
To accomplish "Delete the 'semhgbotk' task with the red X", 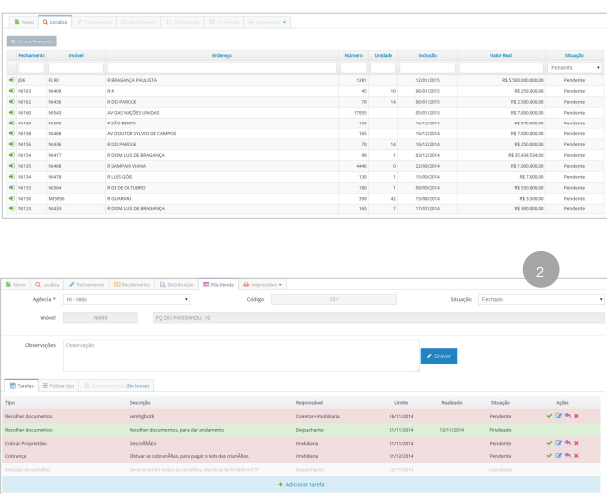I will [x=576, y=416].
